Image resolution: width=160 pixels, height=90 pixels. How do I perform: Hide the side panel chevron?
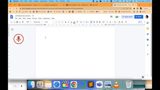(x=147, y=75)
